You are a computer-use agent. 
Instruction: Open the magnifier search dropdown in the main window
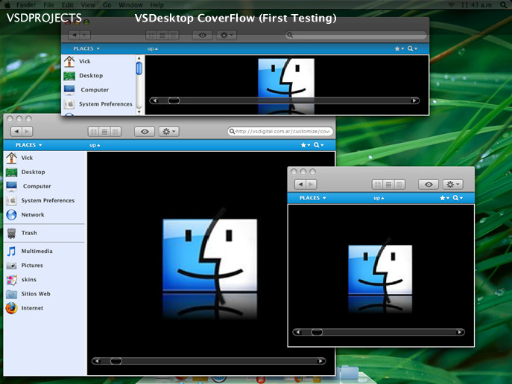pos(319,145)
